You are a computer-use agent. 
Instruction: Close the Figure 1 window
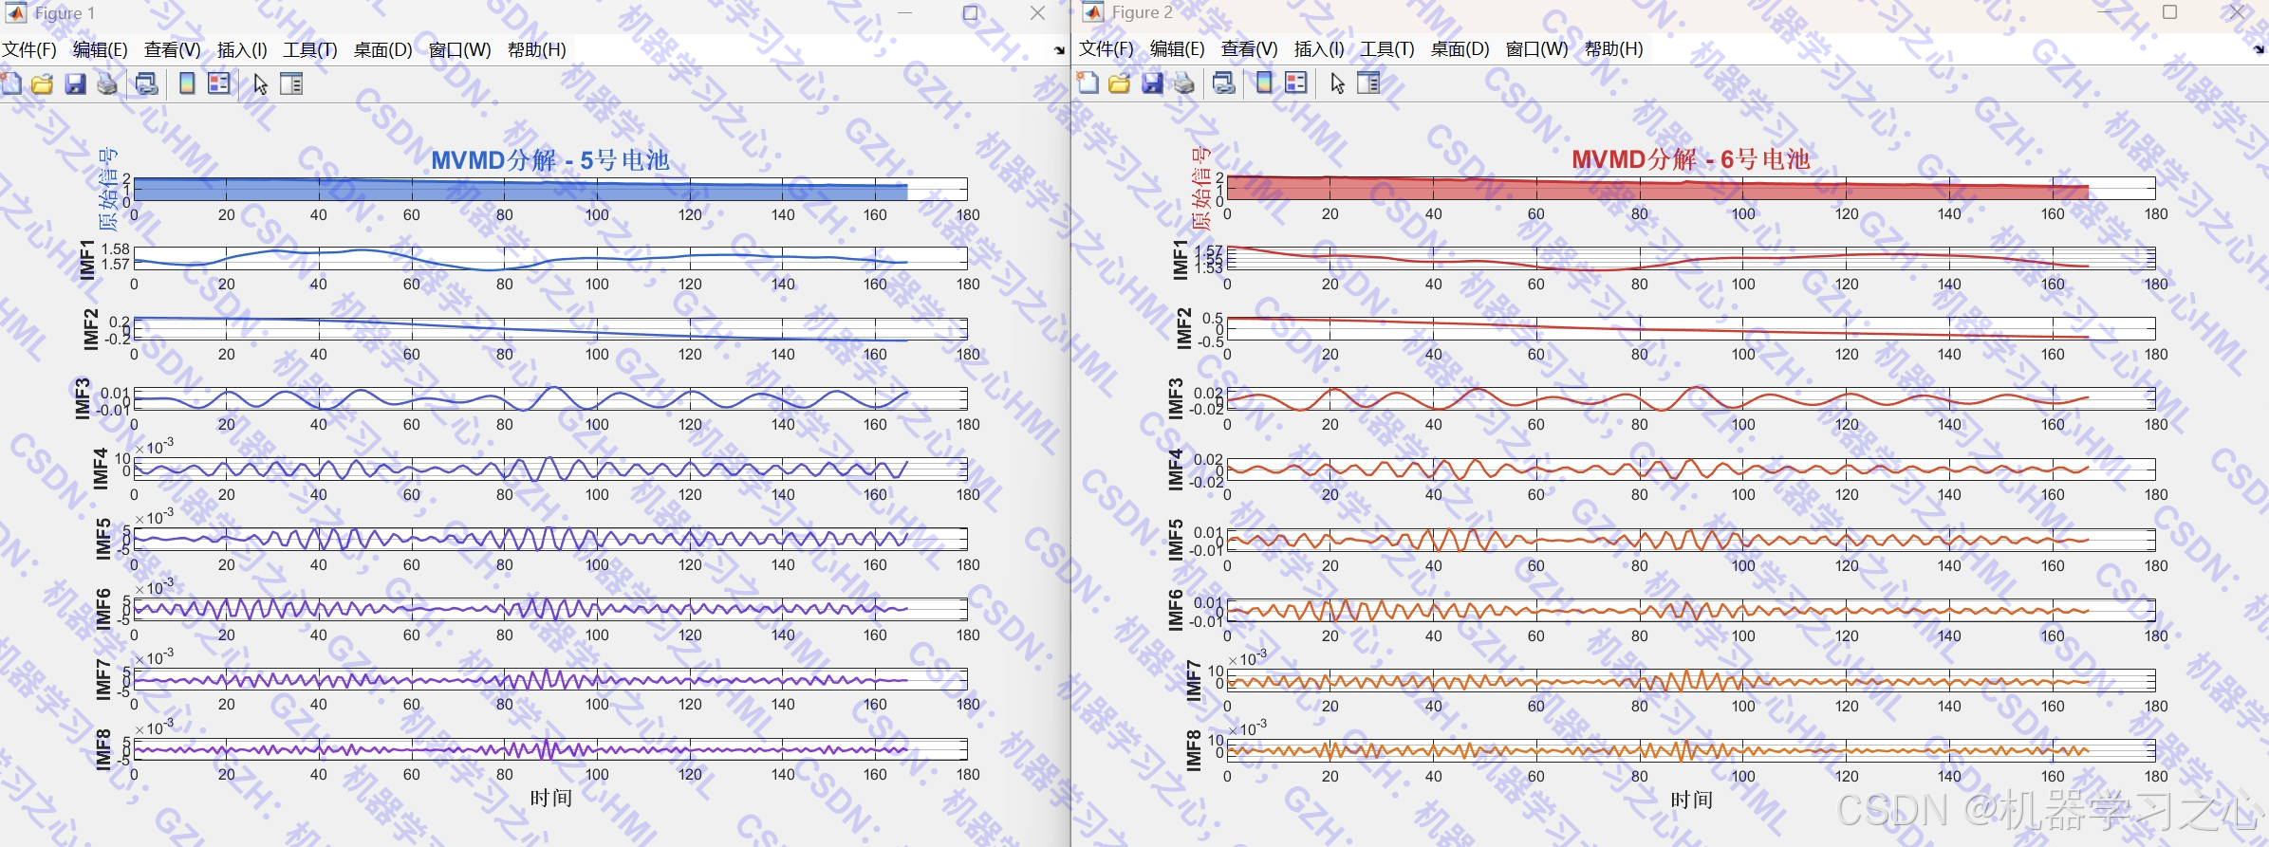(1037, 13)
